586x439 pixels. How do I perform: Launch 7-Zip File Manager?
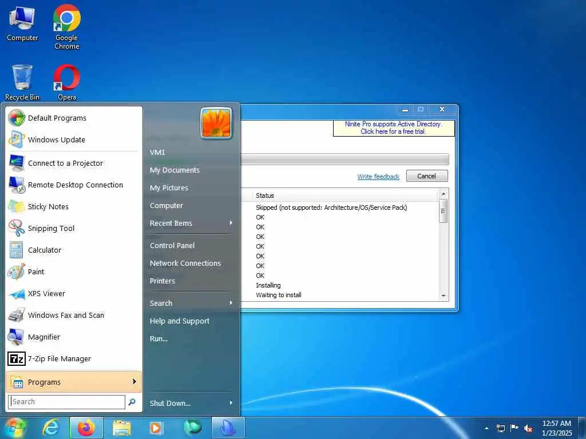tap(74, 358)
